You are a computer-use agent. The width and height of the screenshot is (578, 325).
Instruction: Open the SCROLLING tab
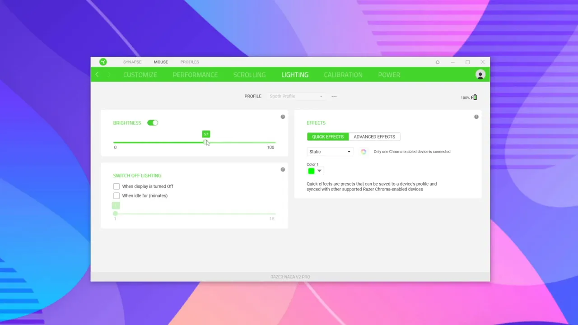(249, 75)
